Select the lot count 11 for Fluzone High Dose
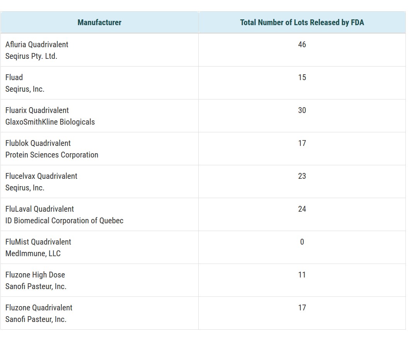This screenshot has height=339, width=412. pyautogui.click(x=302, y=275)
